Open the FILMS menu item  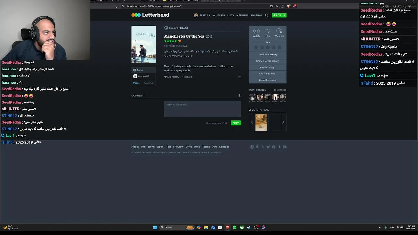click(x=221, y=15)
